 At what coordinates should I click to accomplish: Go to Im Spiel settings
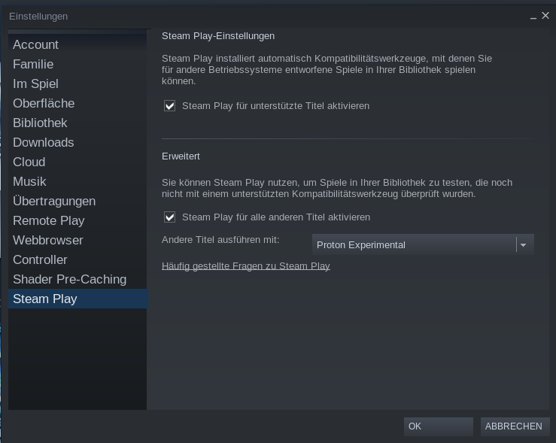(x=77, y=83)
